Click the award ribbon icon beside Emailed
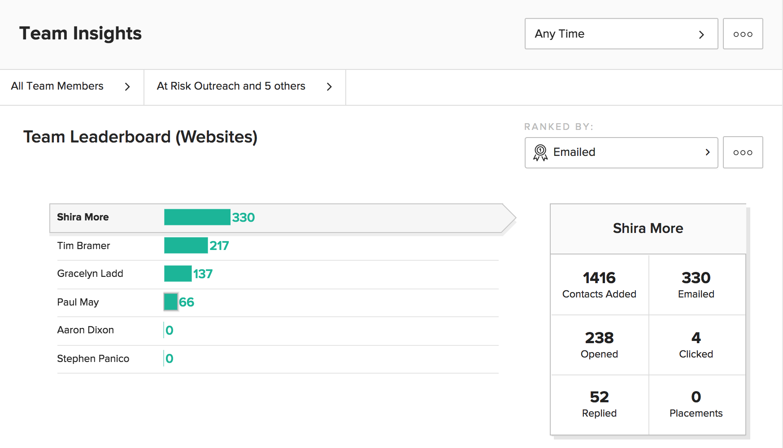The height and width of the screenshot is (448, 783). [x=540, y=153]
